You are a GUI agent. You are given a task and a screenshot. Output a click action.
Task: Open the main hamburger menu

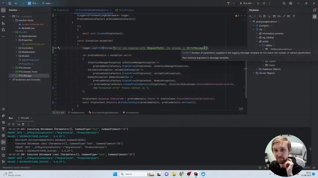pos(9,3)
